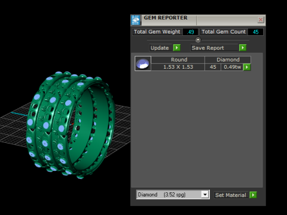
Task: Click the Set Material button
Action: (231, 195)
